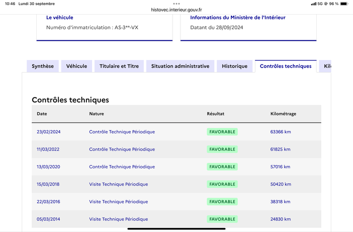Tap the 10:46 clock in the status bar

pyautogui.click(x=10, y=4)
